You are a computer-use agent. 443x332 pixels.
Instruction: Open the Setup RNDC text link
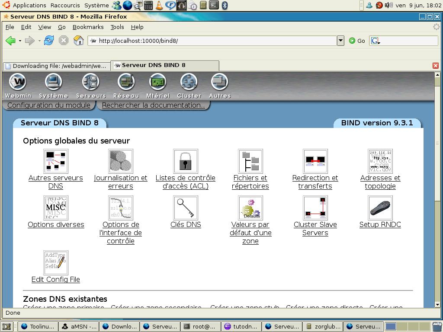(380, 224)
